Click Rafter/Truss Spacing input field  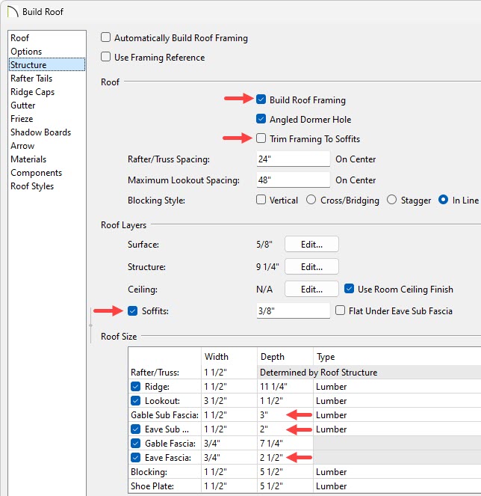[294, 159]
